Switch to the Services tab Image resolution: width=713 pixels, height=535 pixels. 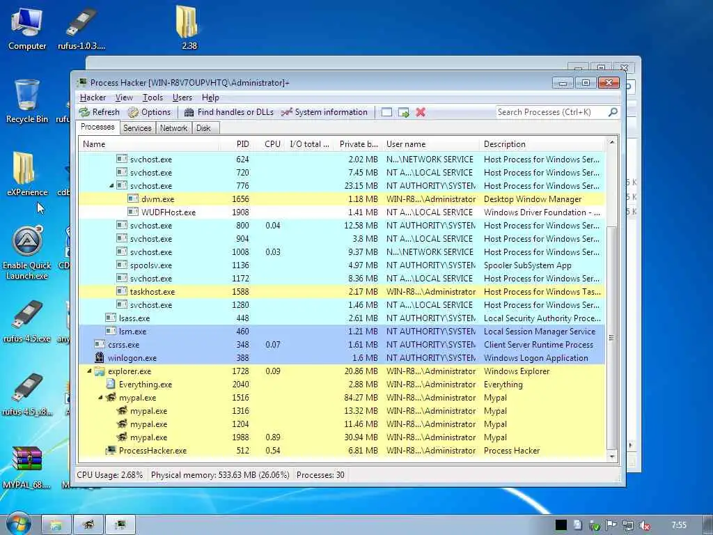pos(137,128)
